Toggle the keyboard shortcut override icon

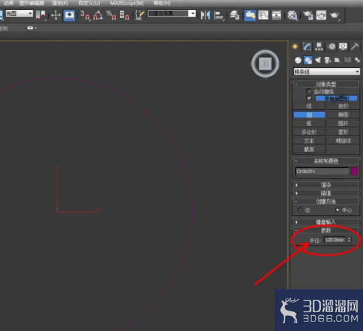tap(69, 15)
